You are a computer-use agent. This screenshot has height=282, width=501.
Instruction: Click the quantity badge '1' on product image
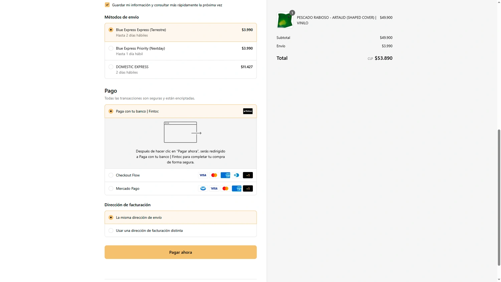(292, 13)
